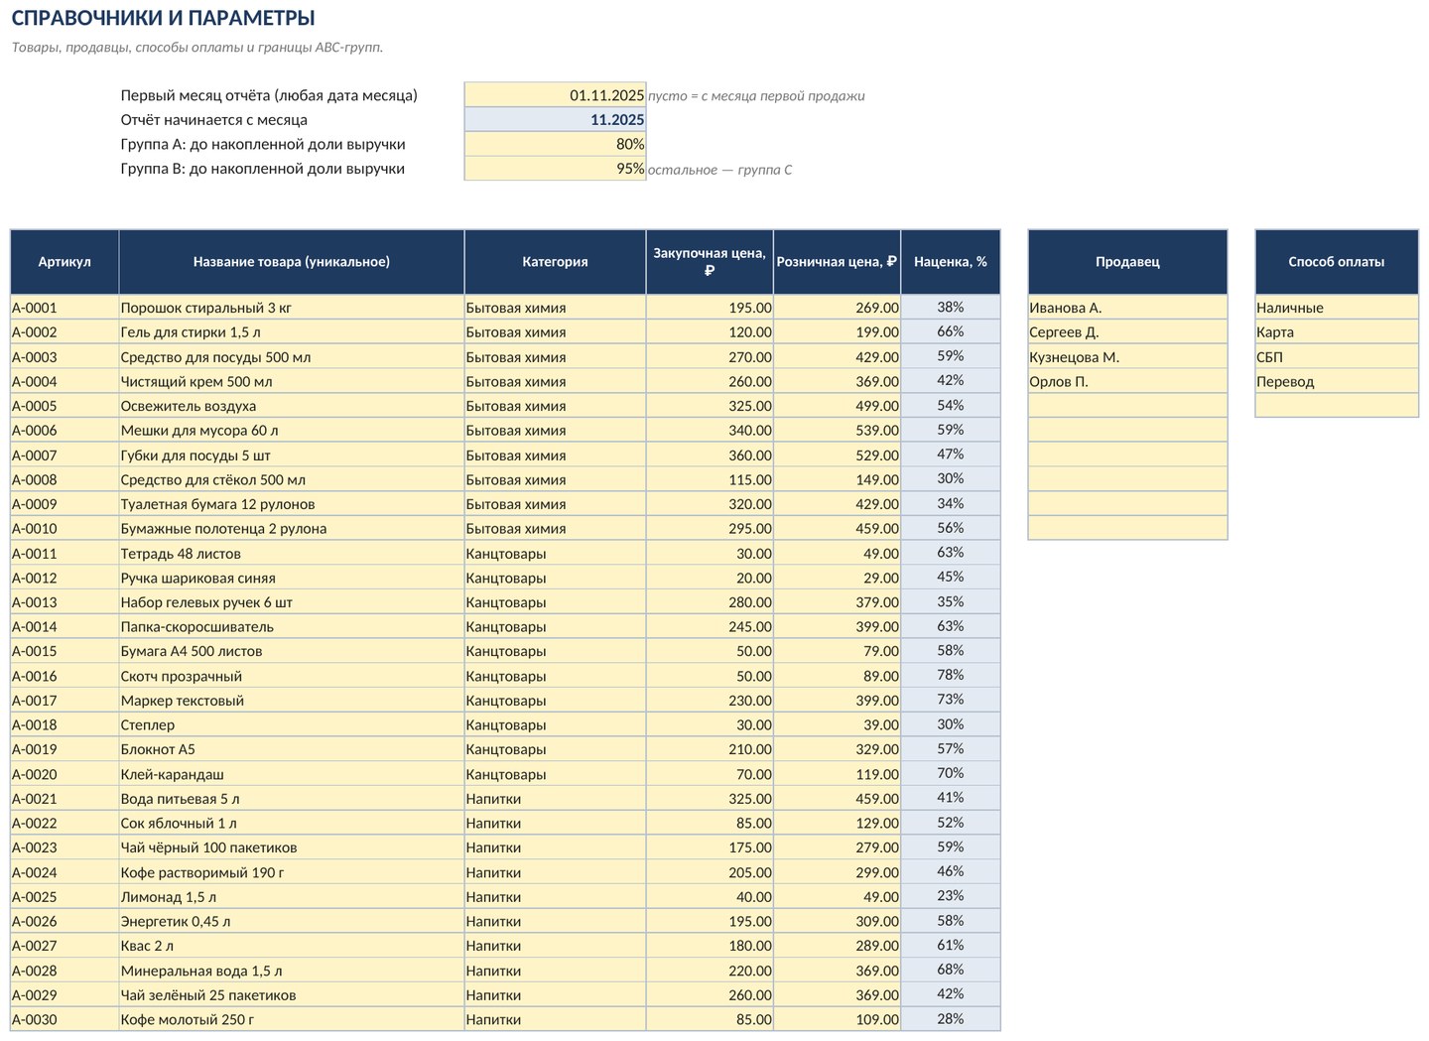Click the Наценка, % column header
The image size is (1429, 1041).
tap(951, 262)
